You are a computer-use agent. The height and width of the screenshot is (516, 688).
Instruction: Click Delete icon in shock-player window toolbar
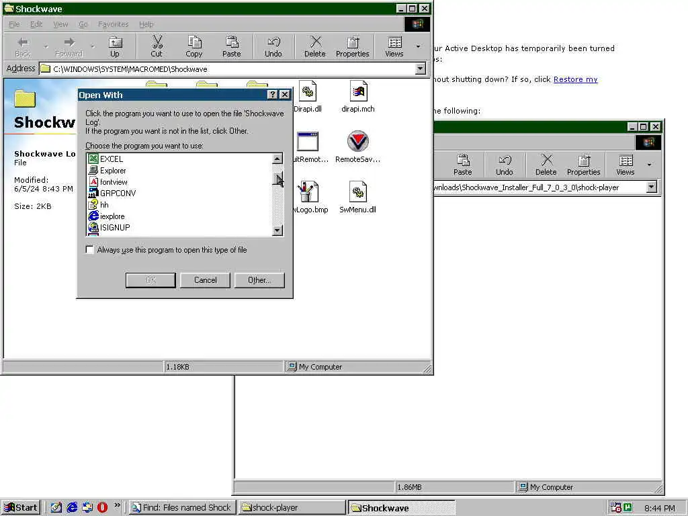(x=546, y=165)
